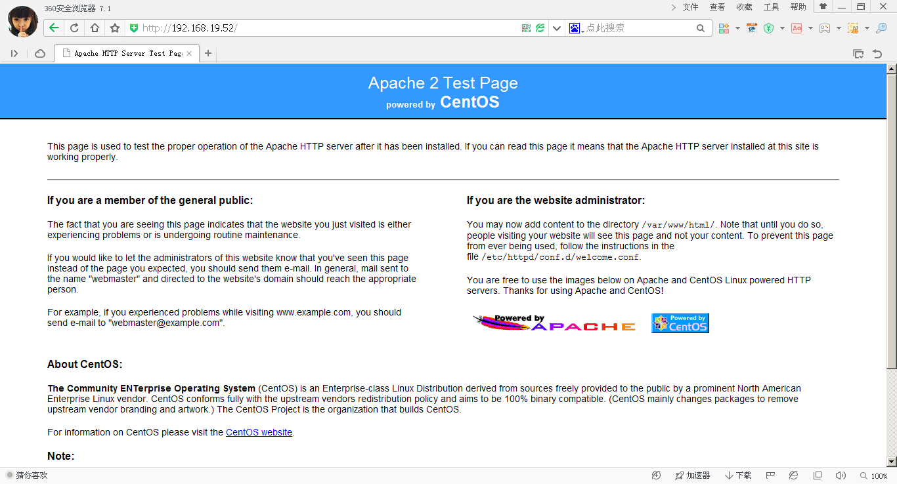This screenshot has height=484, width=897.
Task: Expand dropdown next to yen shield icon
Action: point(782,28)
